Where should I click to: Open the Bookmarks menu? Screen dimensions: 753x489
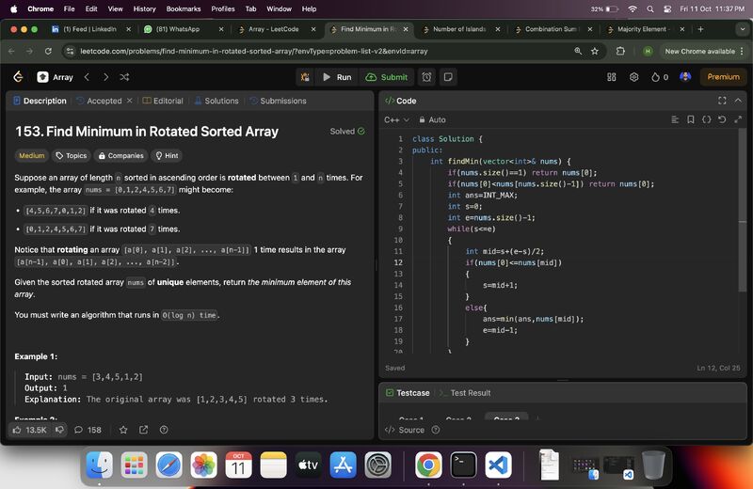[183, 8]
